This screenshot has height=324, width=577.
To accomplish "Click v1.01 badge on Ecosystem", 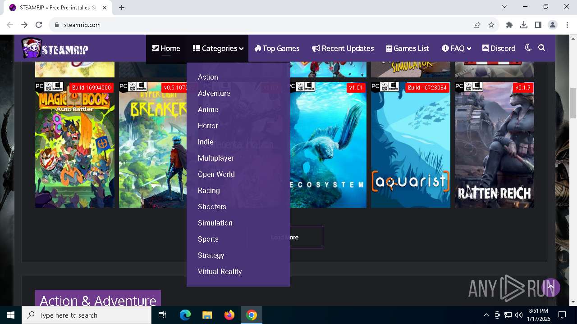I will [356, 88].
